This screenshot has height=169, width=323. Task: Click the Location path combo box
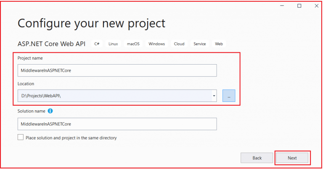[x=117, y=96]
